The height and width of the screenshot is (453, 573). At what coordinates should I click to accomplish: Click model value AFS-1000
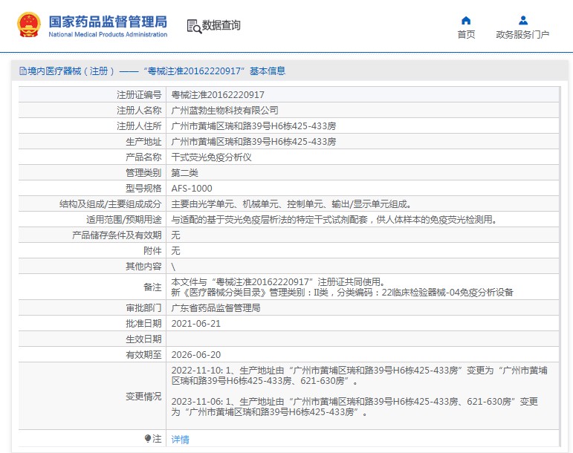coord(191,189)
